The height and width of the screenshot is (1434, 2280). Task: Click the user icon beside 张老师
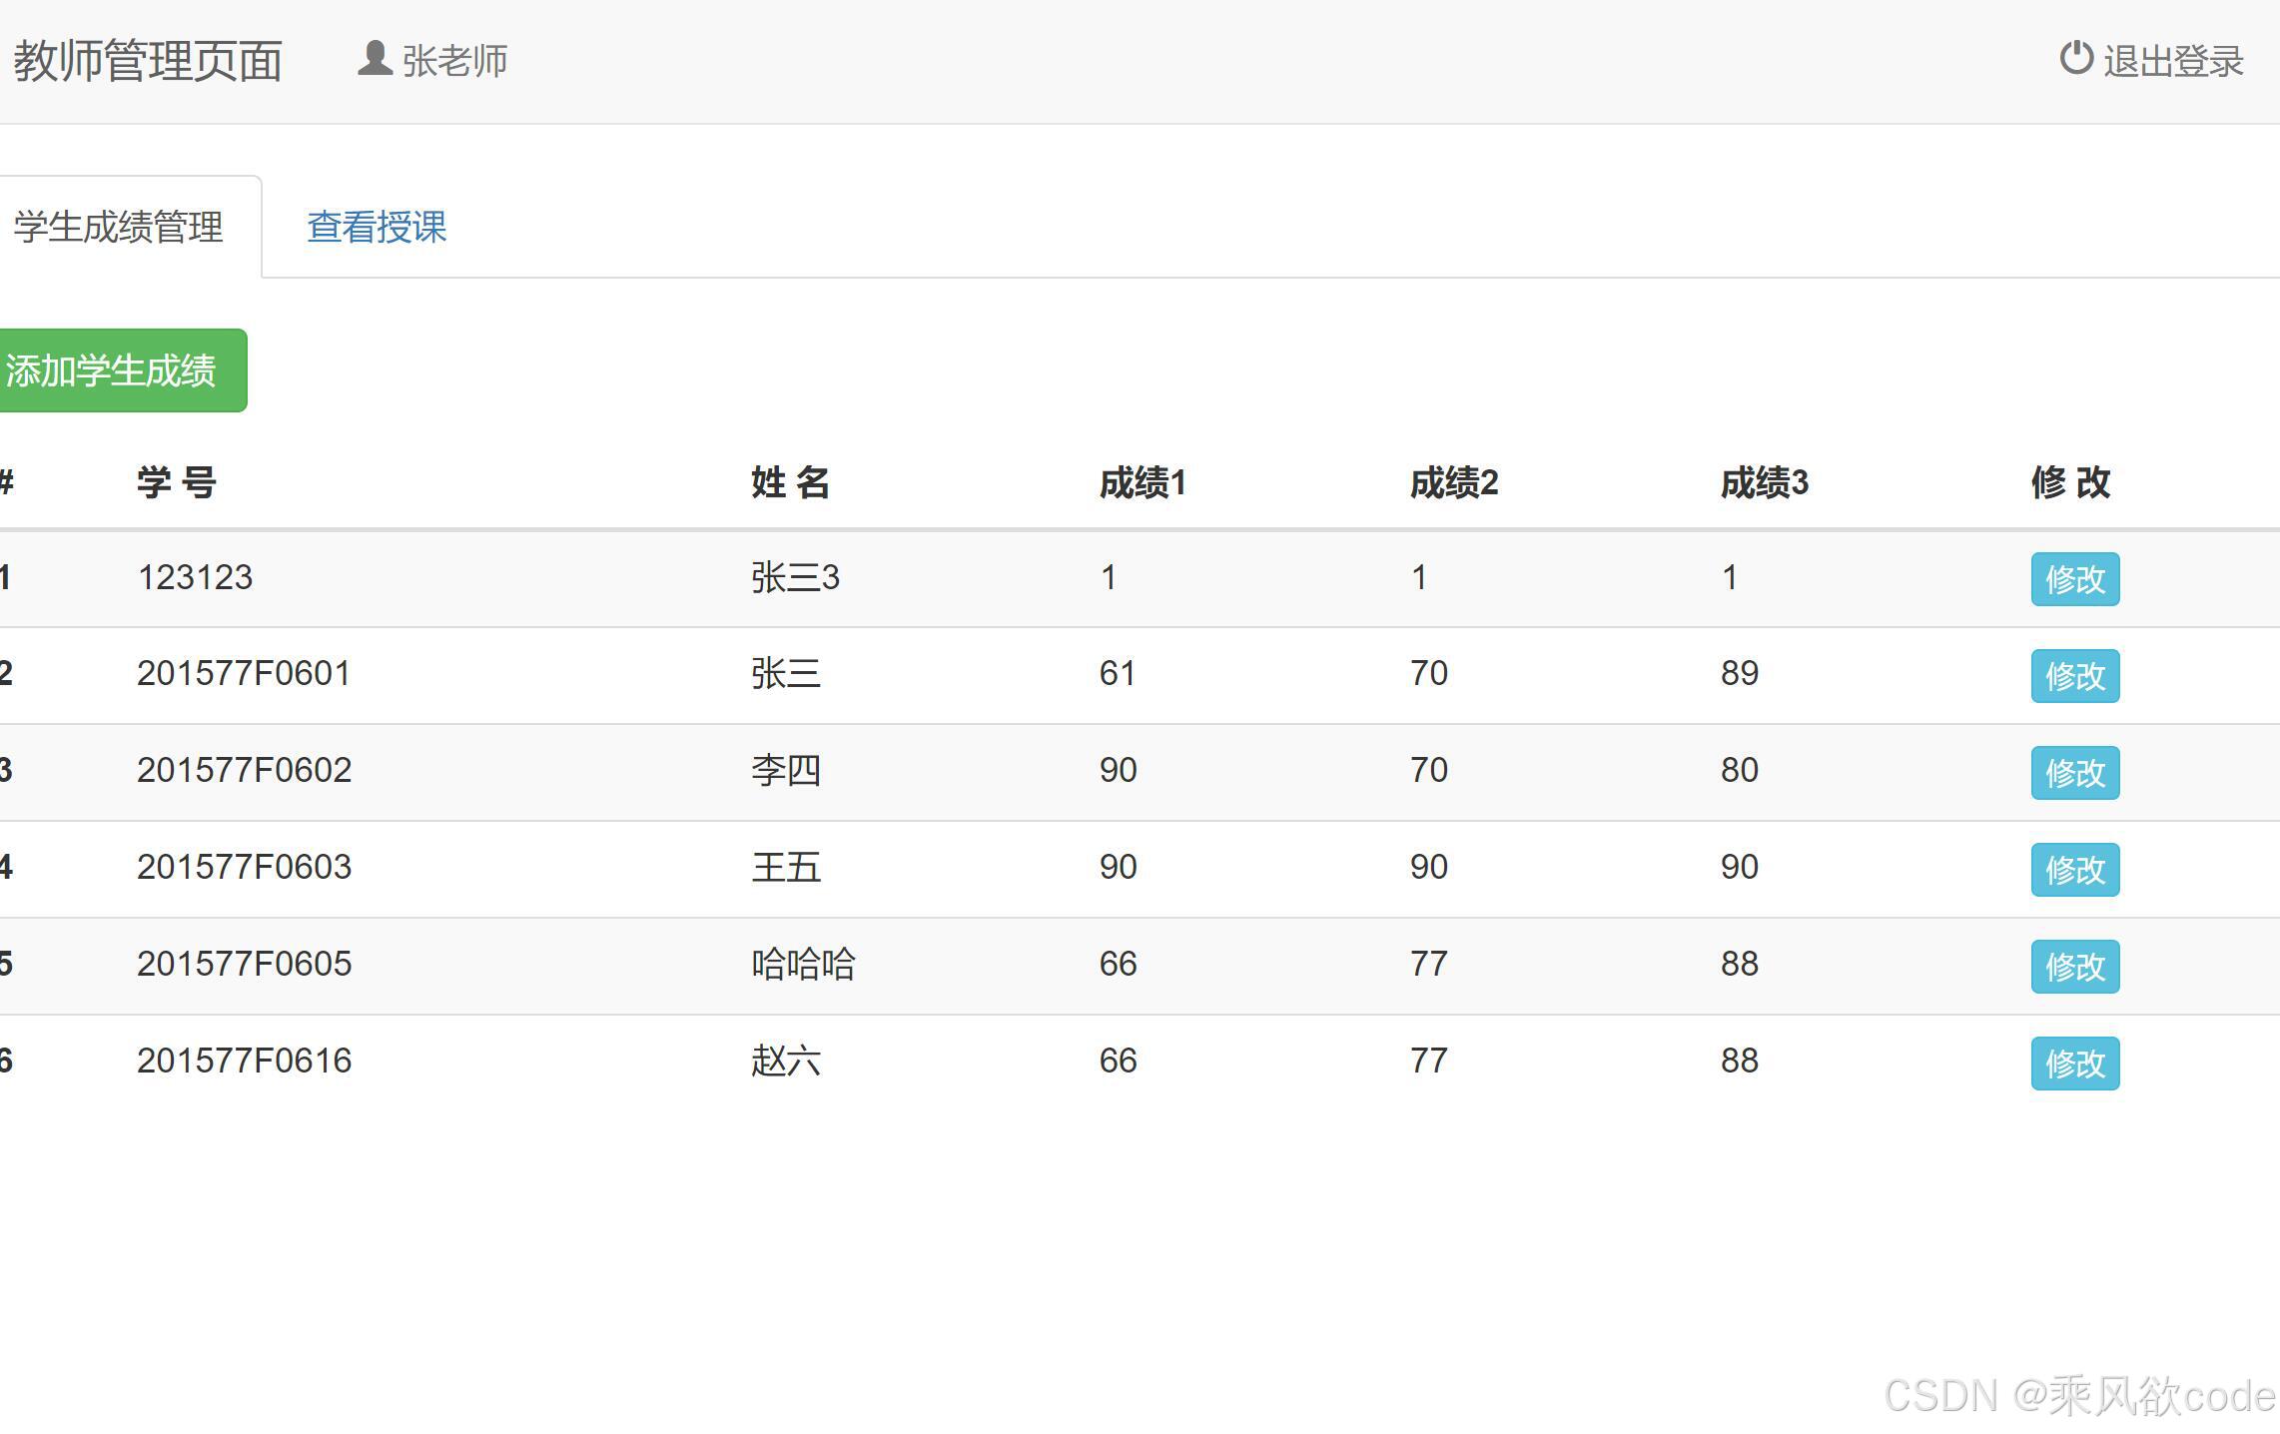pos(375,58)
